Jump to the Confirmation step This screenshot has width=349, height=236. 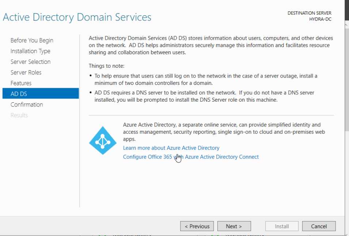(x=27, y=105)
